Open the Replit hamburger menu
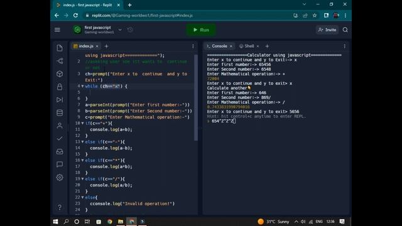This screenshot has width=402, height=226. [57, 30]
